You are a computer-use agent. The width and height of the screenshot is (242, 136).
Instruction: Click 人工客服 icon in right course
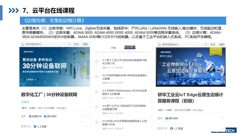(x=171, y=129)
